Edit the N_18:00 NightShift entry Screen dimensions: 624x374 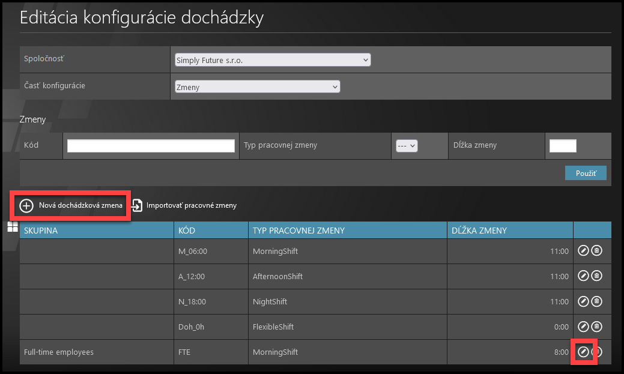[x=583, y=301]
